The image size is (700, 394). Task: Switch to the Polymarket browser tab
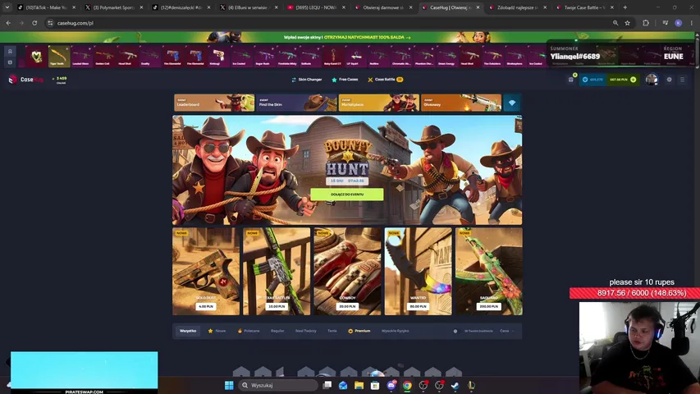coord(114,7)
